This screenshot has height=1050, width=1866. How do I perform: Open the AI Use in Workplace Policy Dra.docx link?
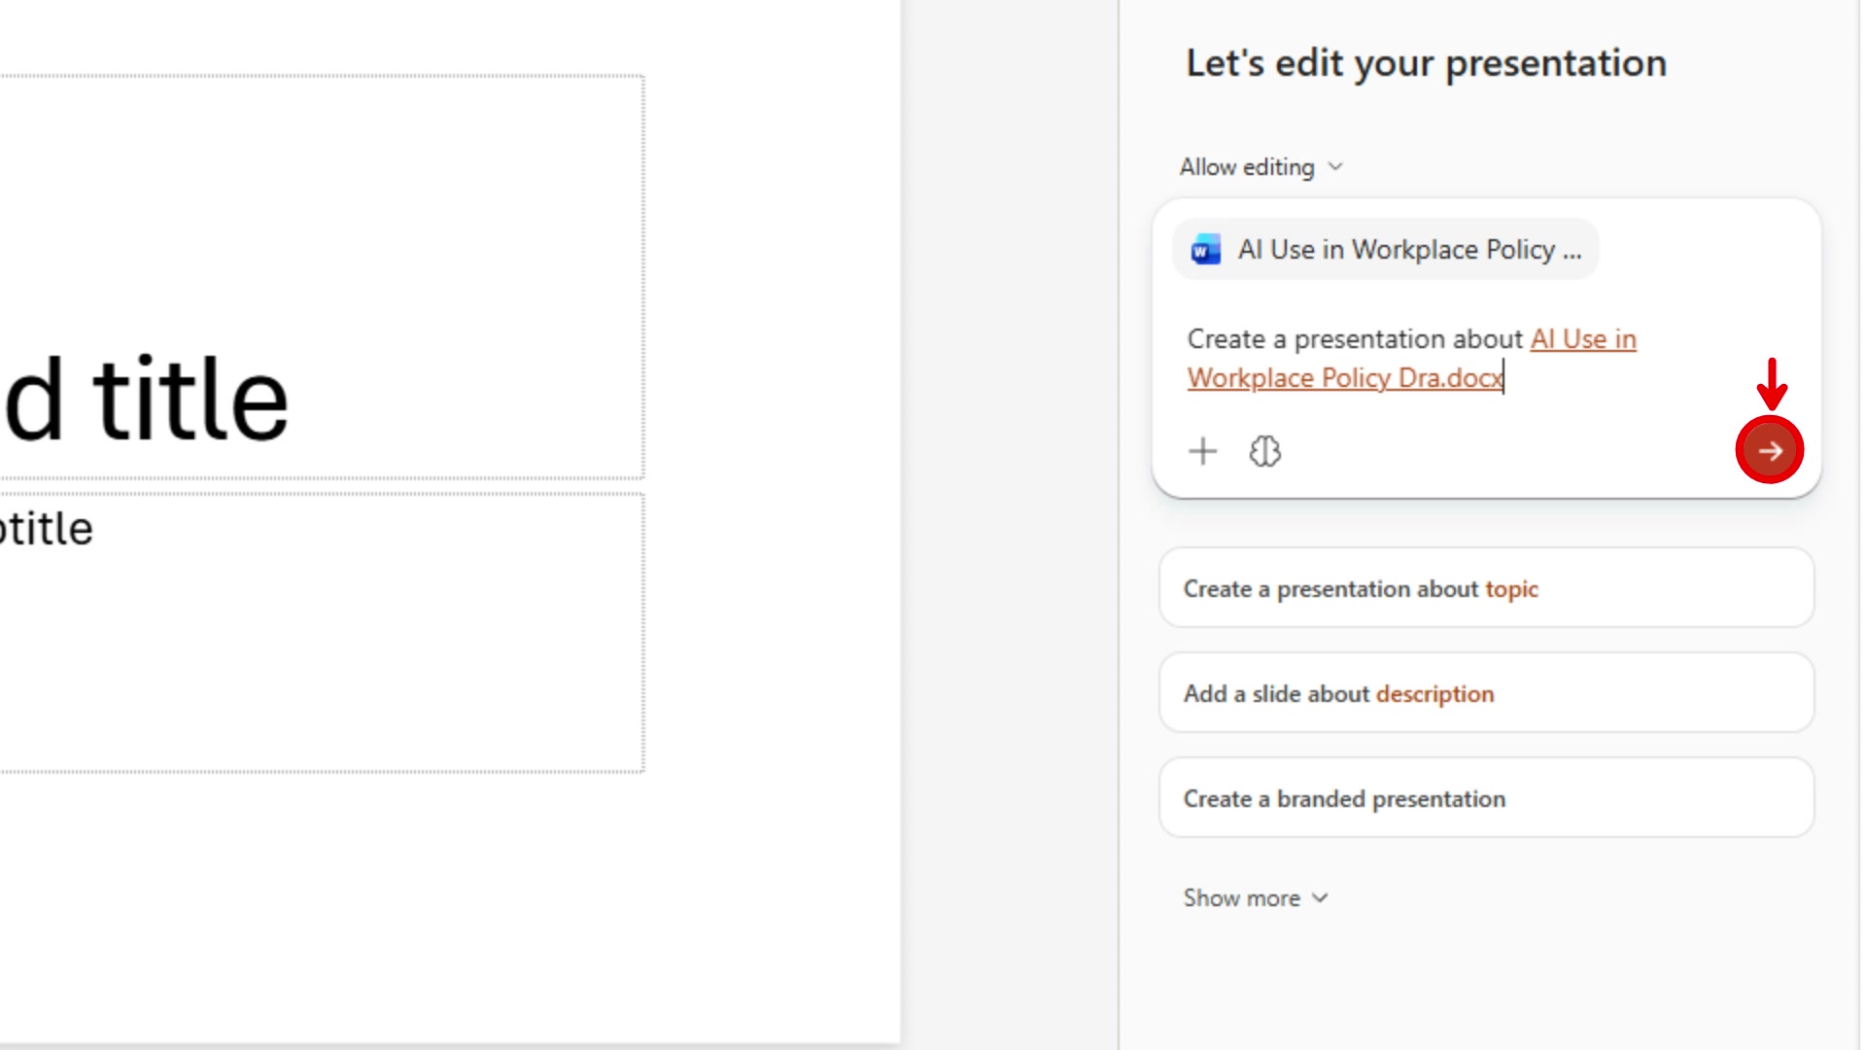point(1412,359)
